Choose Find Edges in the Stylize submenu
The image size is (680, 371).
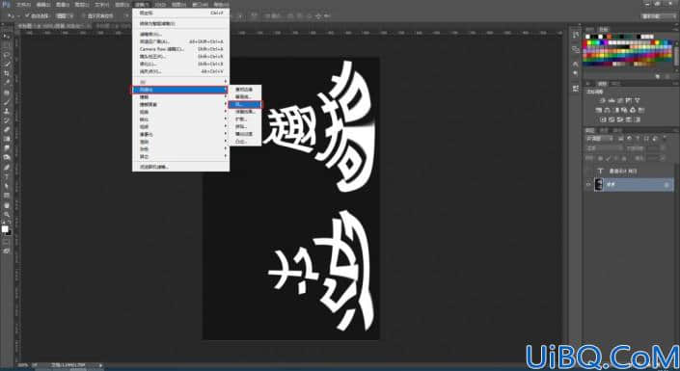pyautogui.click(x=245, y=90)
